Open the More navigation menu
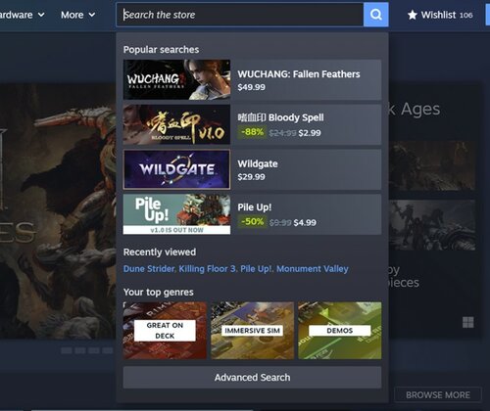Image resolution: width=490 pixels, height=411 pixels. [x=78, y=15]
